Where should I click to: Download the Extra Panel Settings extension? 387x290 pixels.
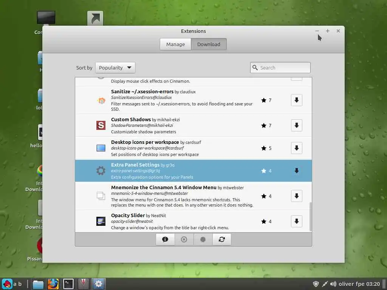tap(296, 171)
